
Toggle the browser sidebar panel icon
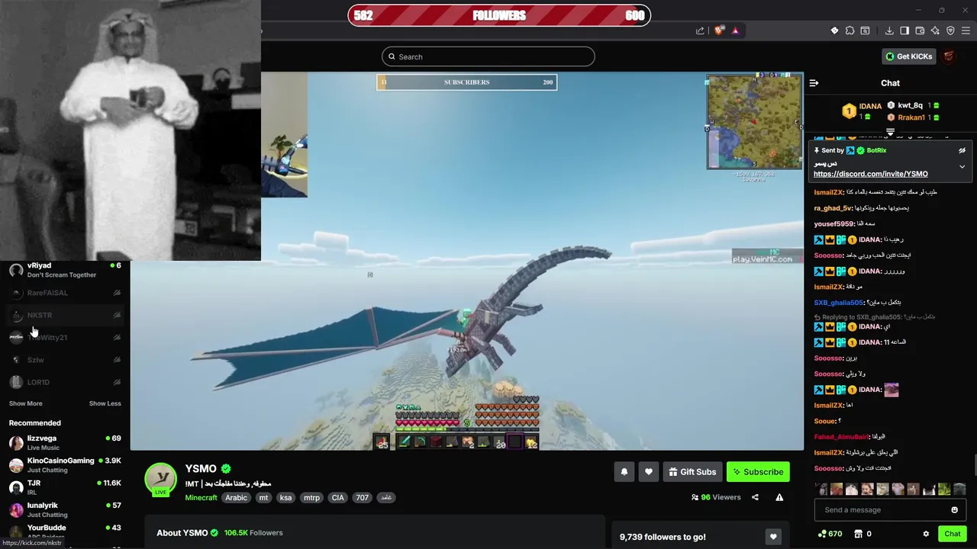[904, 30]
